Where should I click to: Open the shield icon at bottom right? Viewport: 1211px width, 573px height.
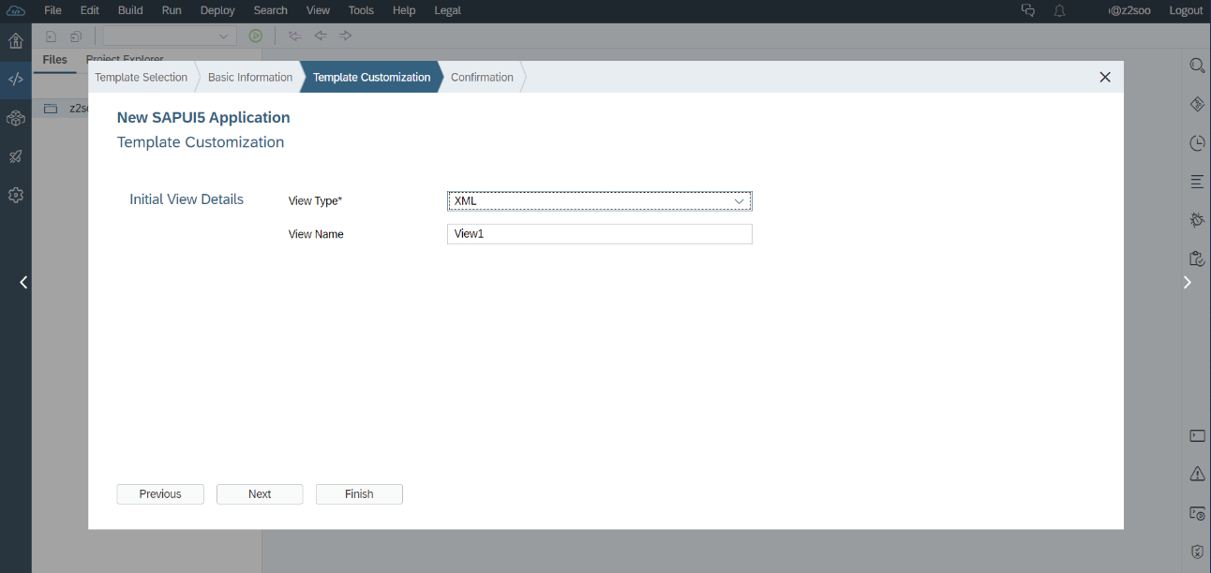tap(1197, 551)
